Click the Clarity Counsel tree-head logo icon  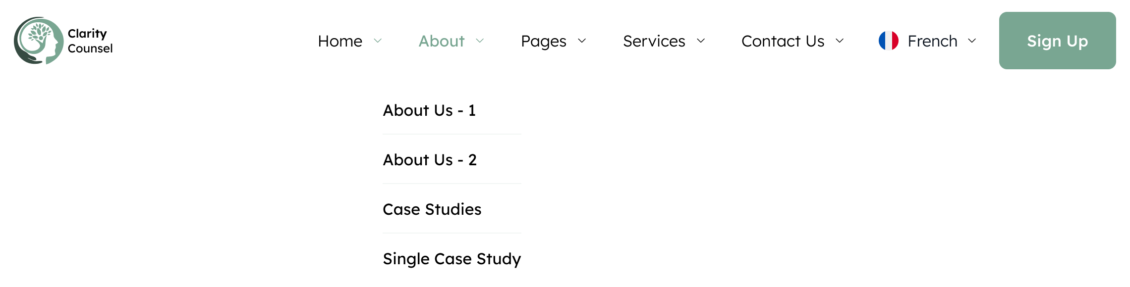coord(39,41)
